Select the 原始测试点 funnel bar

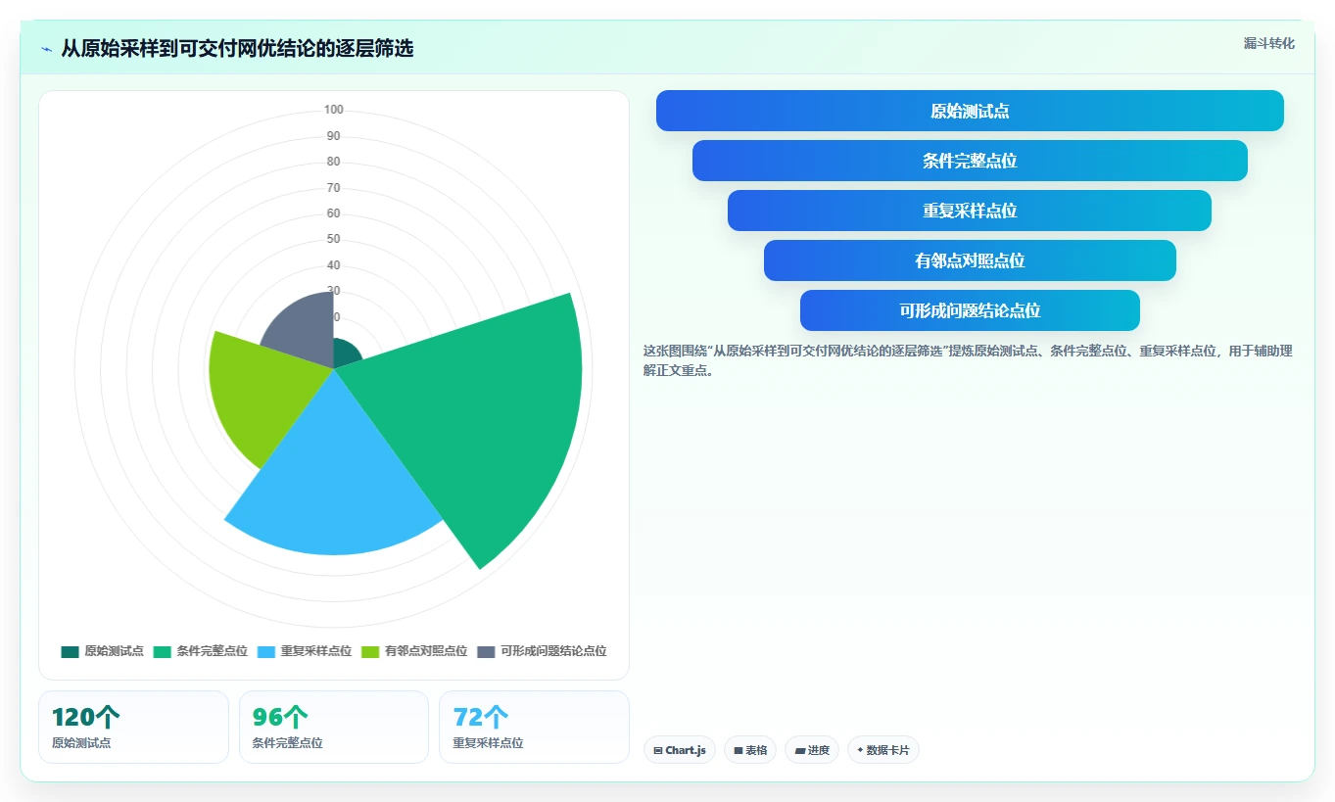coord(970,111)
